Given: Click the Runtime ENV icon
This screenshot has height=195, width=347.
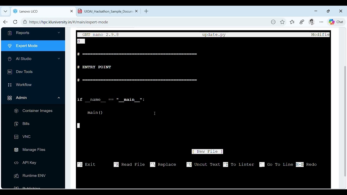Looking at the screenshot, I should (16, 176).
